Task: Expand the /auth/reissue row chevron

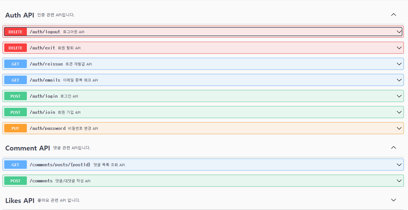Action: (x=399, y=64)
